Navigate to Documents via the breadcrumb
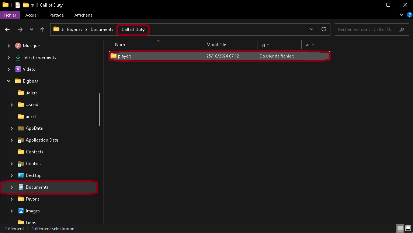 (101, 29)
